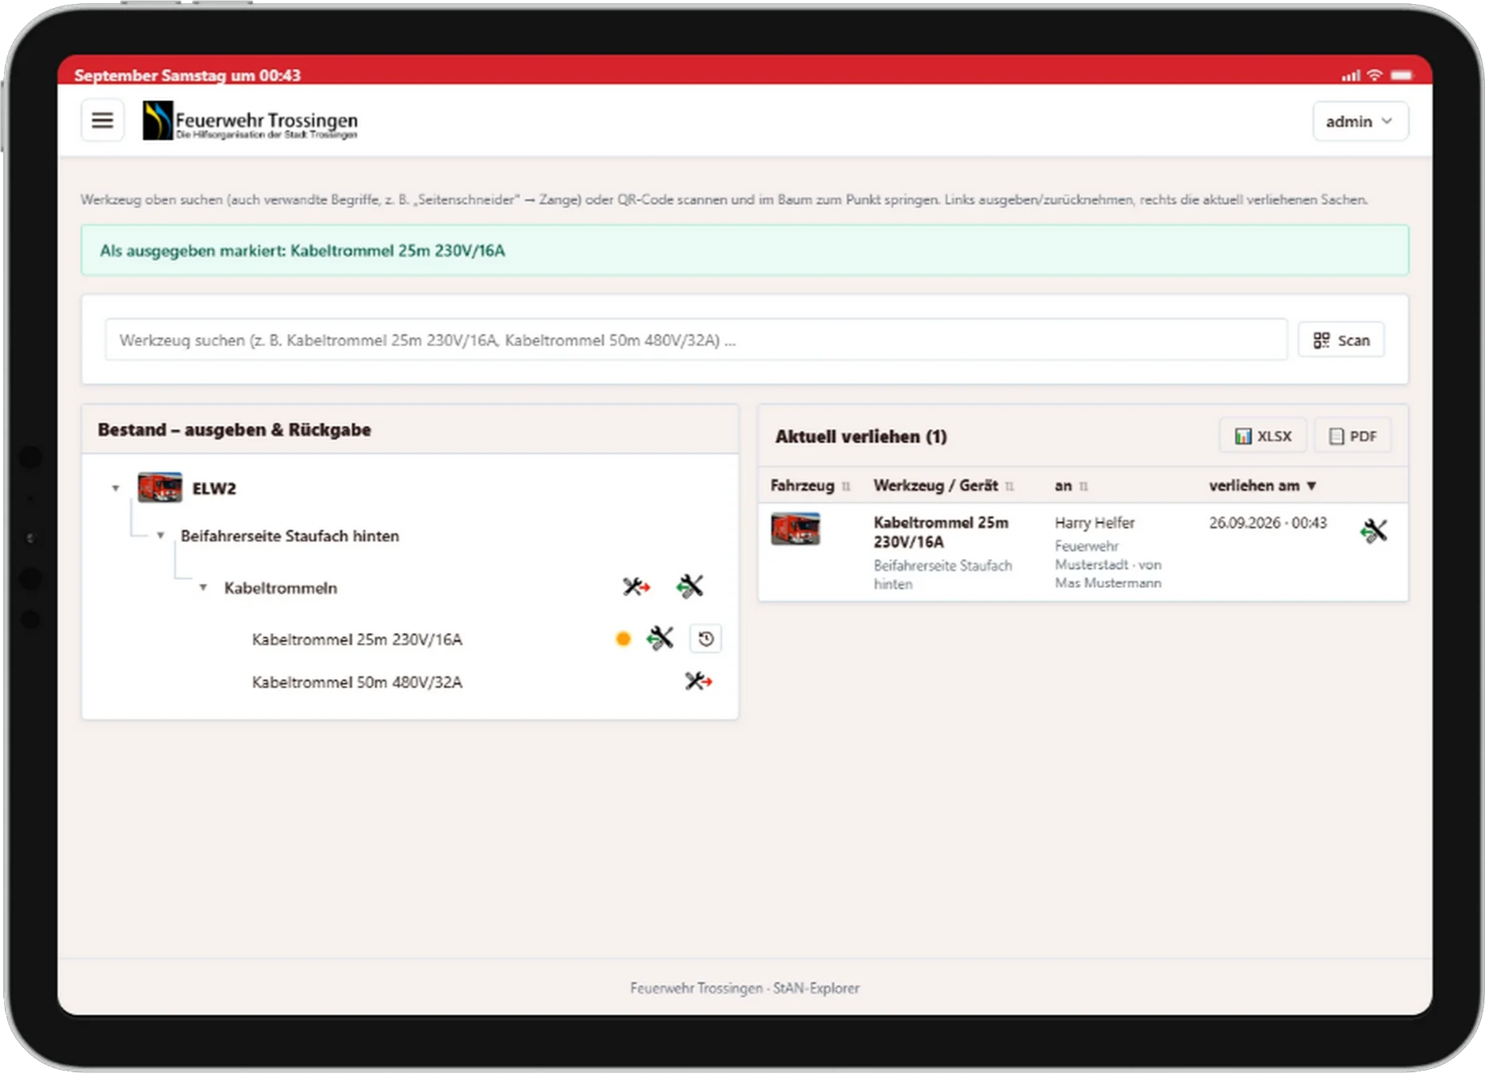Click footer text 'Feuerwehr Trossingen · StAN-Explorer'
This screenshot has height=1073, width=1485.
click(x=745, y=988)
